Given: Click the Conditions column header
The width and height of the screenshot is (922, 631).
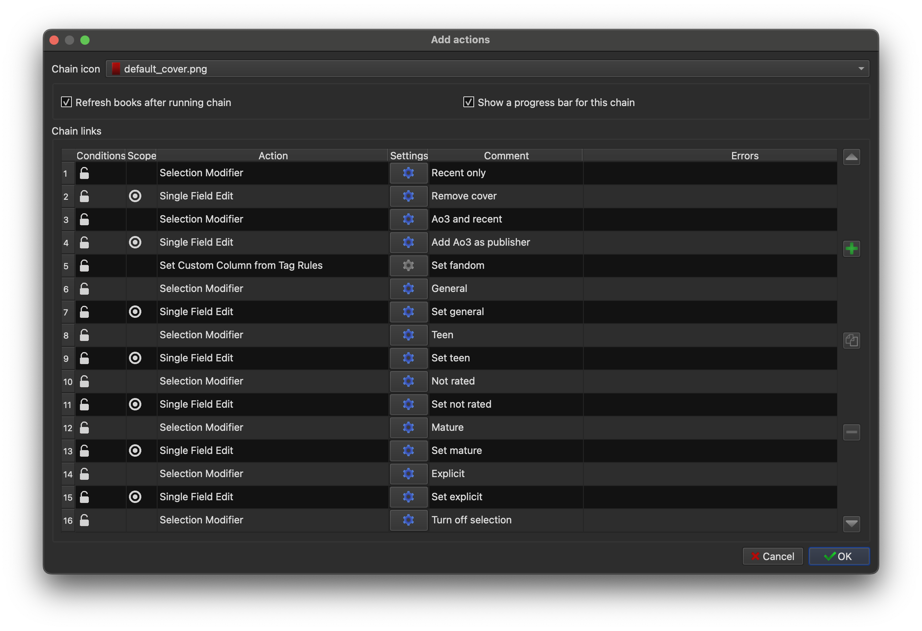Looking at the screenshot, I should coord(101,156).
